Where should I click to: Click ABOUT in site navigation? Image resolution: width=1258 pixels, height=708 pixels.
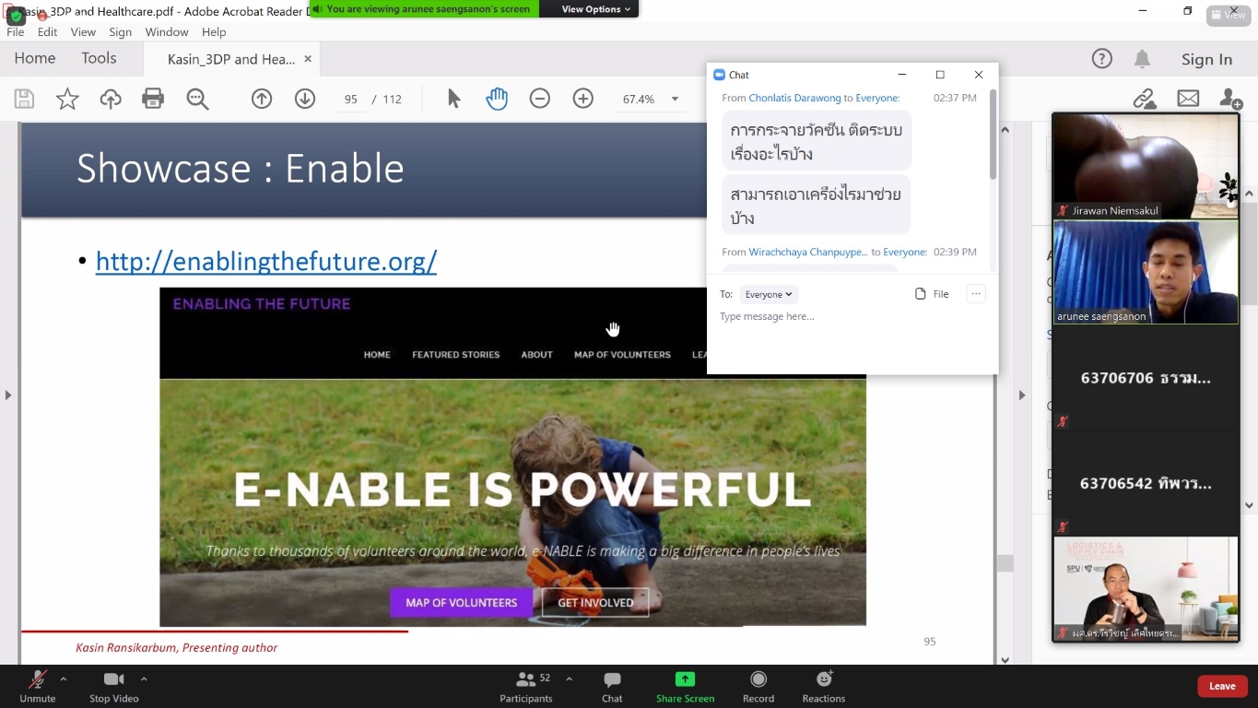pos(536,355)
